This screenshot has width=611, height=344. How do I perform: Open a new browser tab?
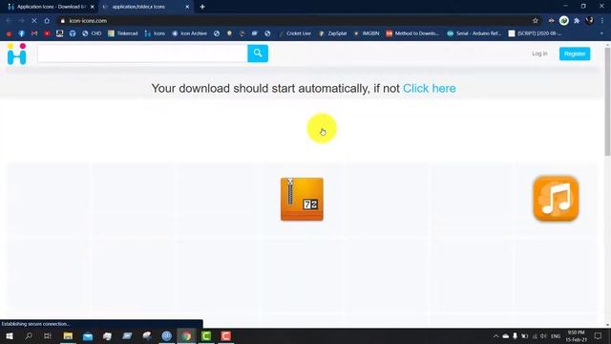coord(202,7)
